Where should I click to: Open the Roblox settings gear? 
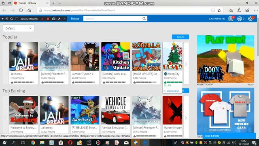pyautogui.click(x=251, y=19)
